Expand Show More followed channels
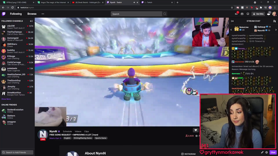This screenshot has height=156, width=278. (x=6, y=99)
